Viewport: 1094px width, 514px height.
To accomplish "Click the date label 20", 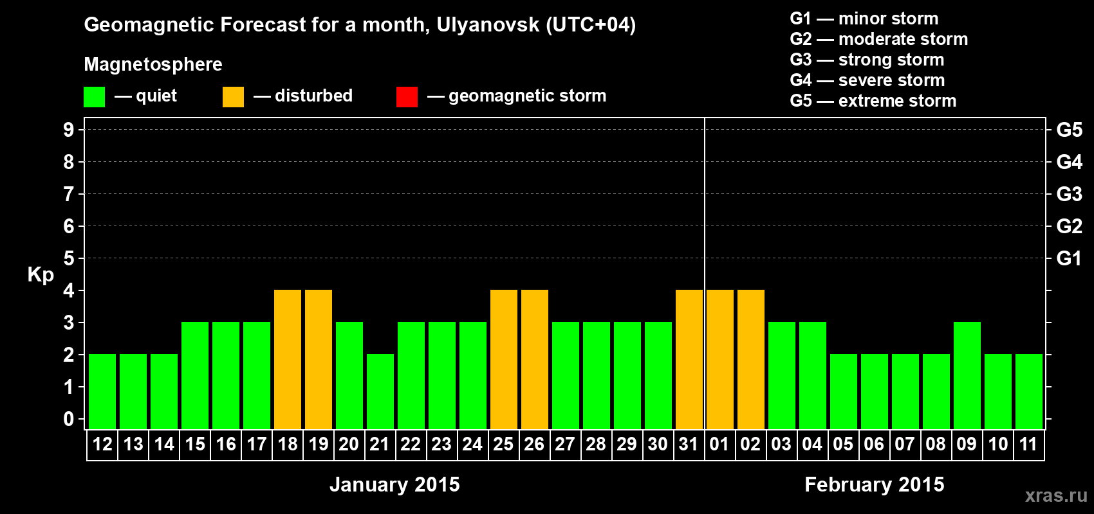I will coord(349,444).
